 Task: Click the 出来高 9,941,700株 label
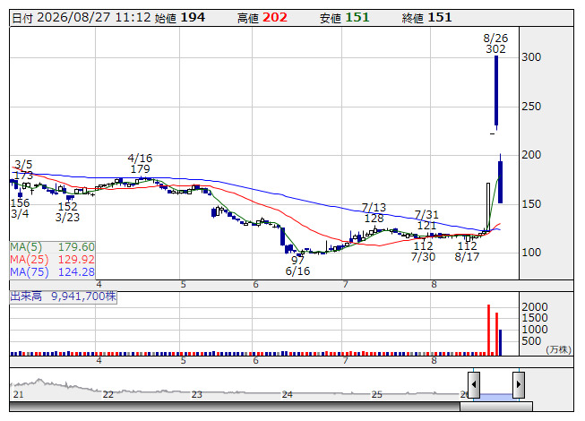click(x=63, y=296)
